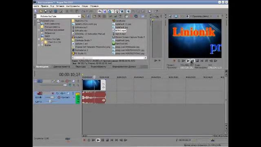The image size is (261, 147).
Task: Start preview of selected media in Explorer
Action: pos(111,16)
